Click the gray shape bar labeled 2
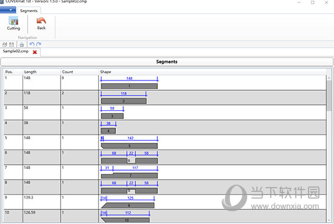This screenshot has height=224, width=334. pyautogui.click(x=123, y=101)
